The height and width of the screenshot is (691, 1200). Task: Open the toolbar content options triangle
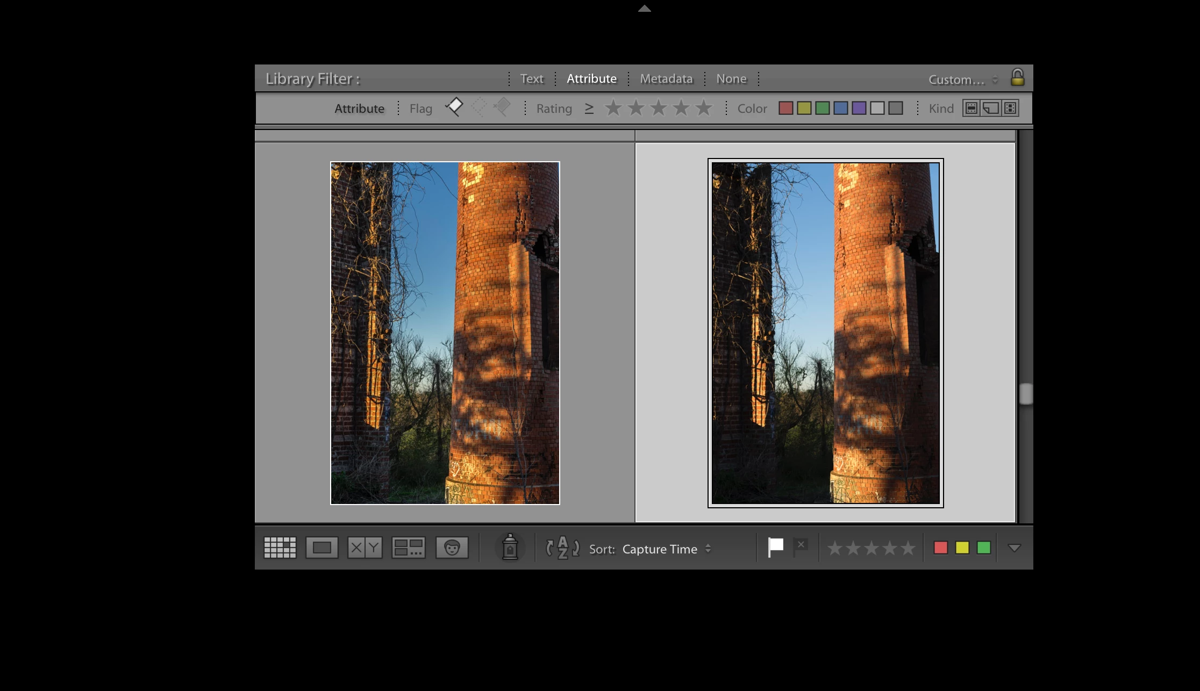pyautogui.click(x=1015, y=548)
